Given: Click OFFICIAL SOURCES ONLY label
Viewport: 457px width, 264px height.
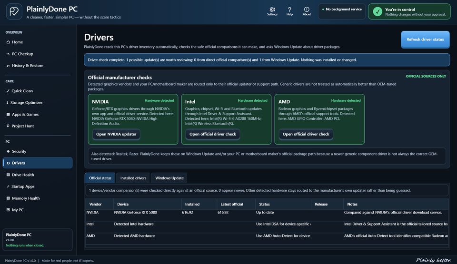Looking at the screenshot, I should 426,76.
